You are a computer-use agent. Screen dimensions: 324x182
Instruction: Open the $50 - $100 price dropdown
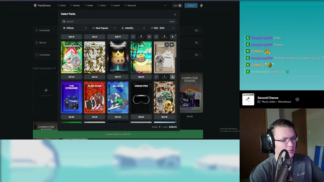162,28
